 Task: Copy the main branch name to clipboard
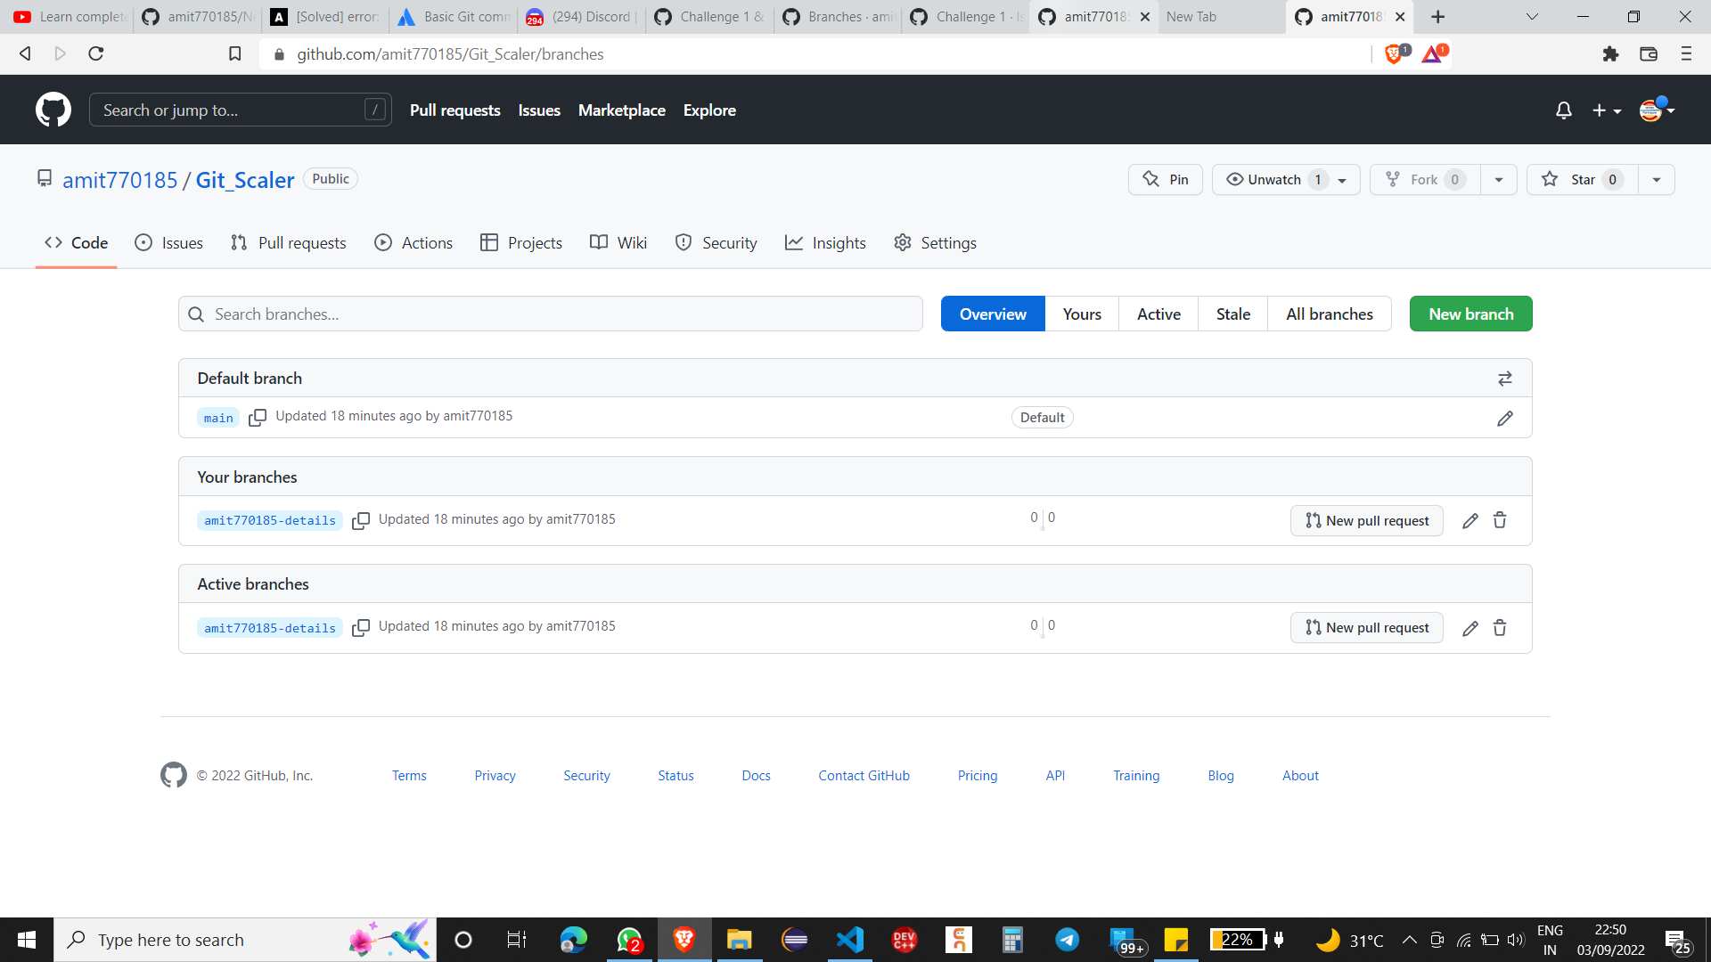pos(258,417)
